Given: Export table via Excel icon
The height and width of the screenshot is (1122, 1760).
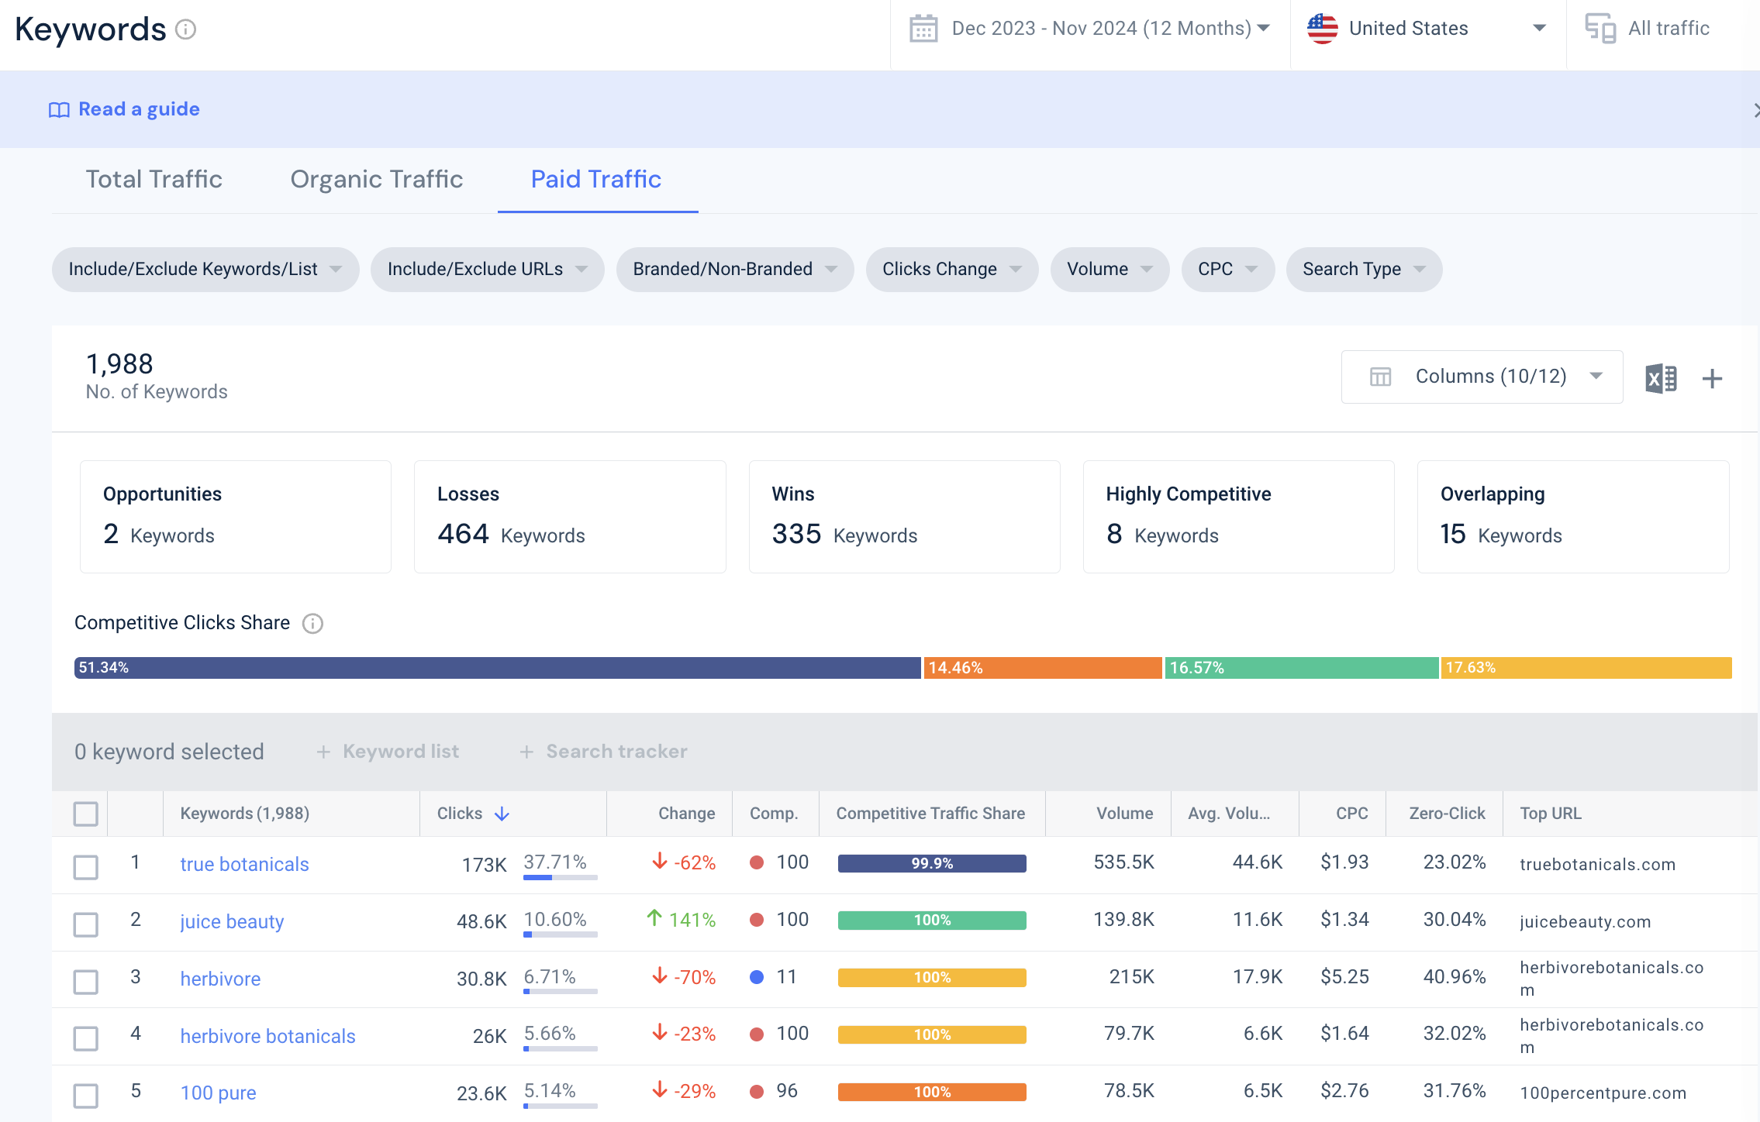Looking at the screenshot, I should [1661, 378].
